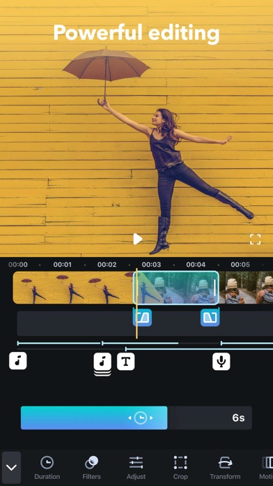
Task: Open the Duration tool
Action: [47, 467]
